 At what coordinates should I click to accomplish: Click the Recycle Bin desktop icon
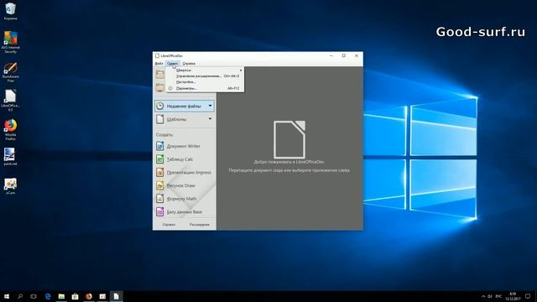(x=10, y=11)
